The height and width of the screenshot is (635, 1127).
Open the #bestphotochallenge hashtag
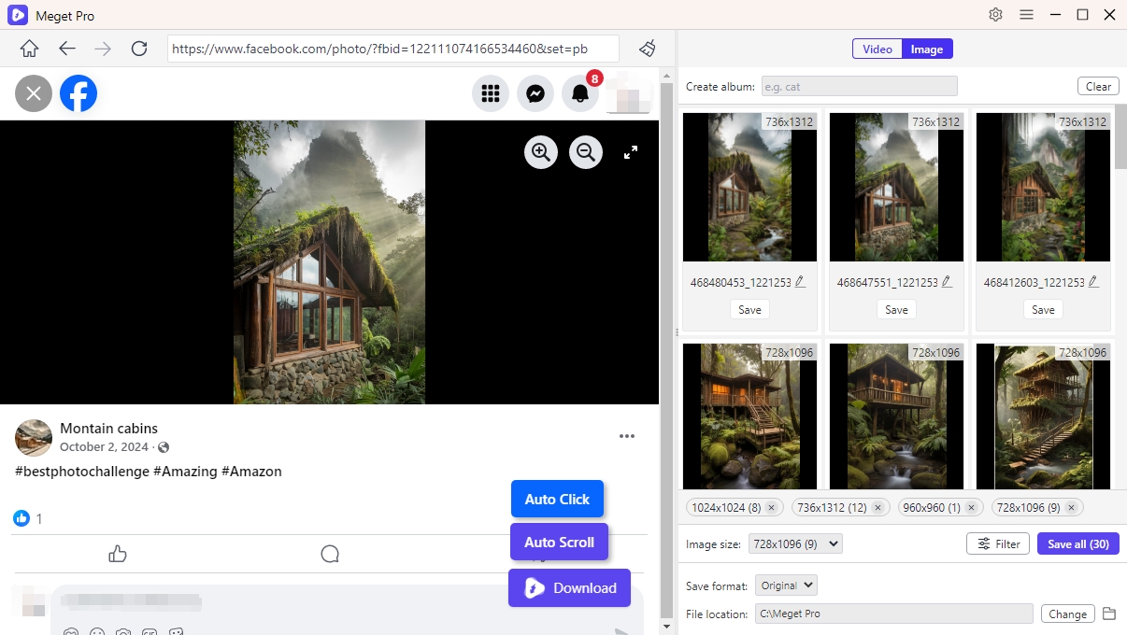point(82,472)
